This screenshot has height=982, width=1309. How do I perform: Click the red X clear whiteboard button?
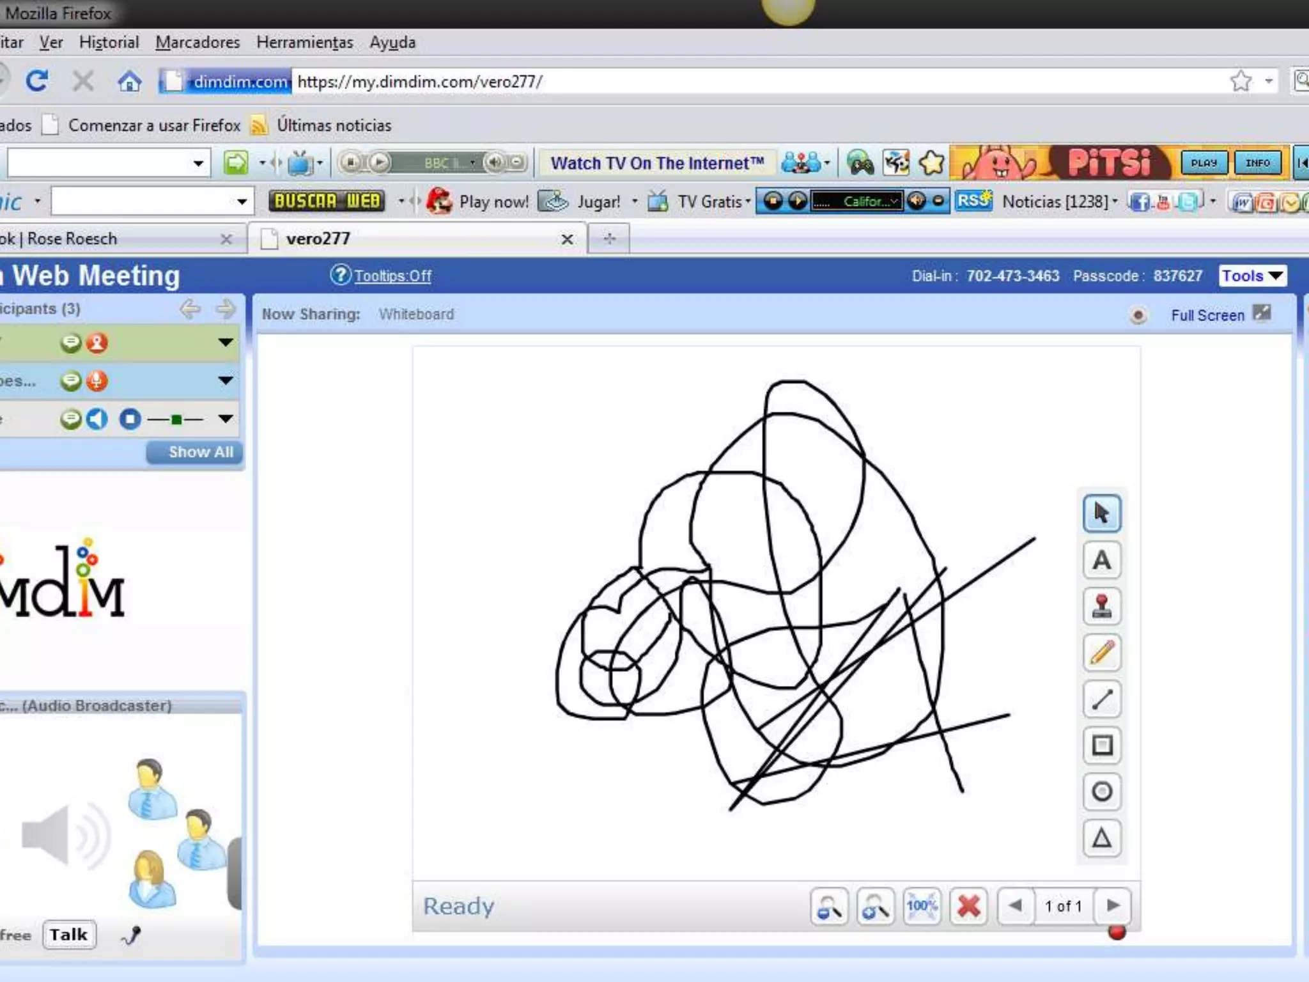pyautogui.click(x=968, y=906)
